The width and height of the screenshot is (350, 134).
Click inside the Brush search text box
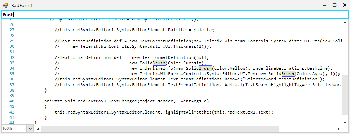175,15
